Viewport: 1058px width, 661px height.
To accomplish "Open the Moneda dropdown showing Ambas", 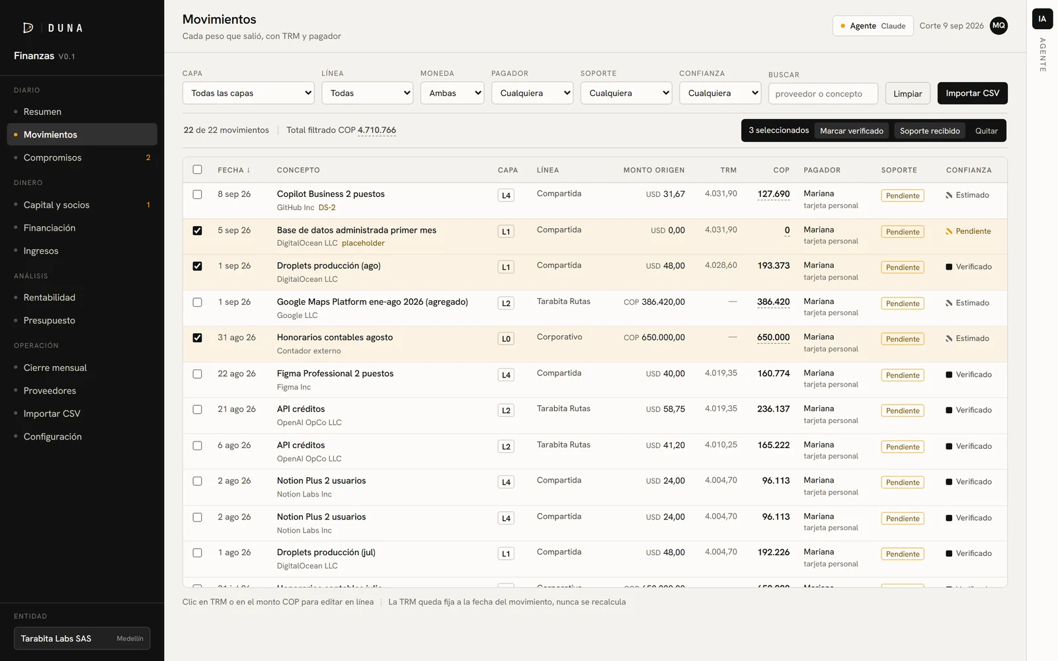I will point(452,93).
